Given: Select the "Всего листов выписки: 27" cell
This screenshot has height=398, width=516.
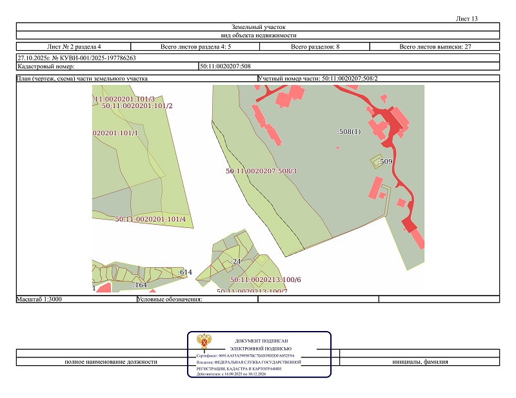Looking at the screenshot, I should [435, 47].
